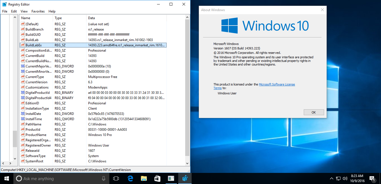The width and height of the screenshot is (381, 184).
Task: Select the RegisteredOrganization value row
Action: click(93, 140)
